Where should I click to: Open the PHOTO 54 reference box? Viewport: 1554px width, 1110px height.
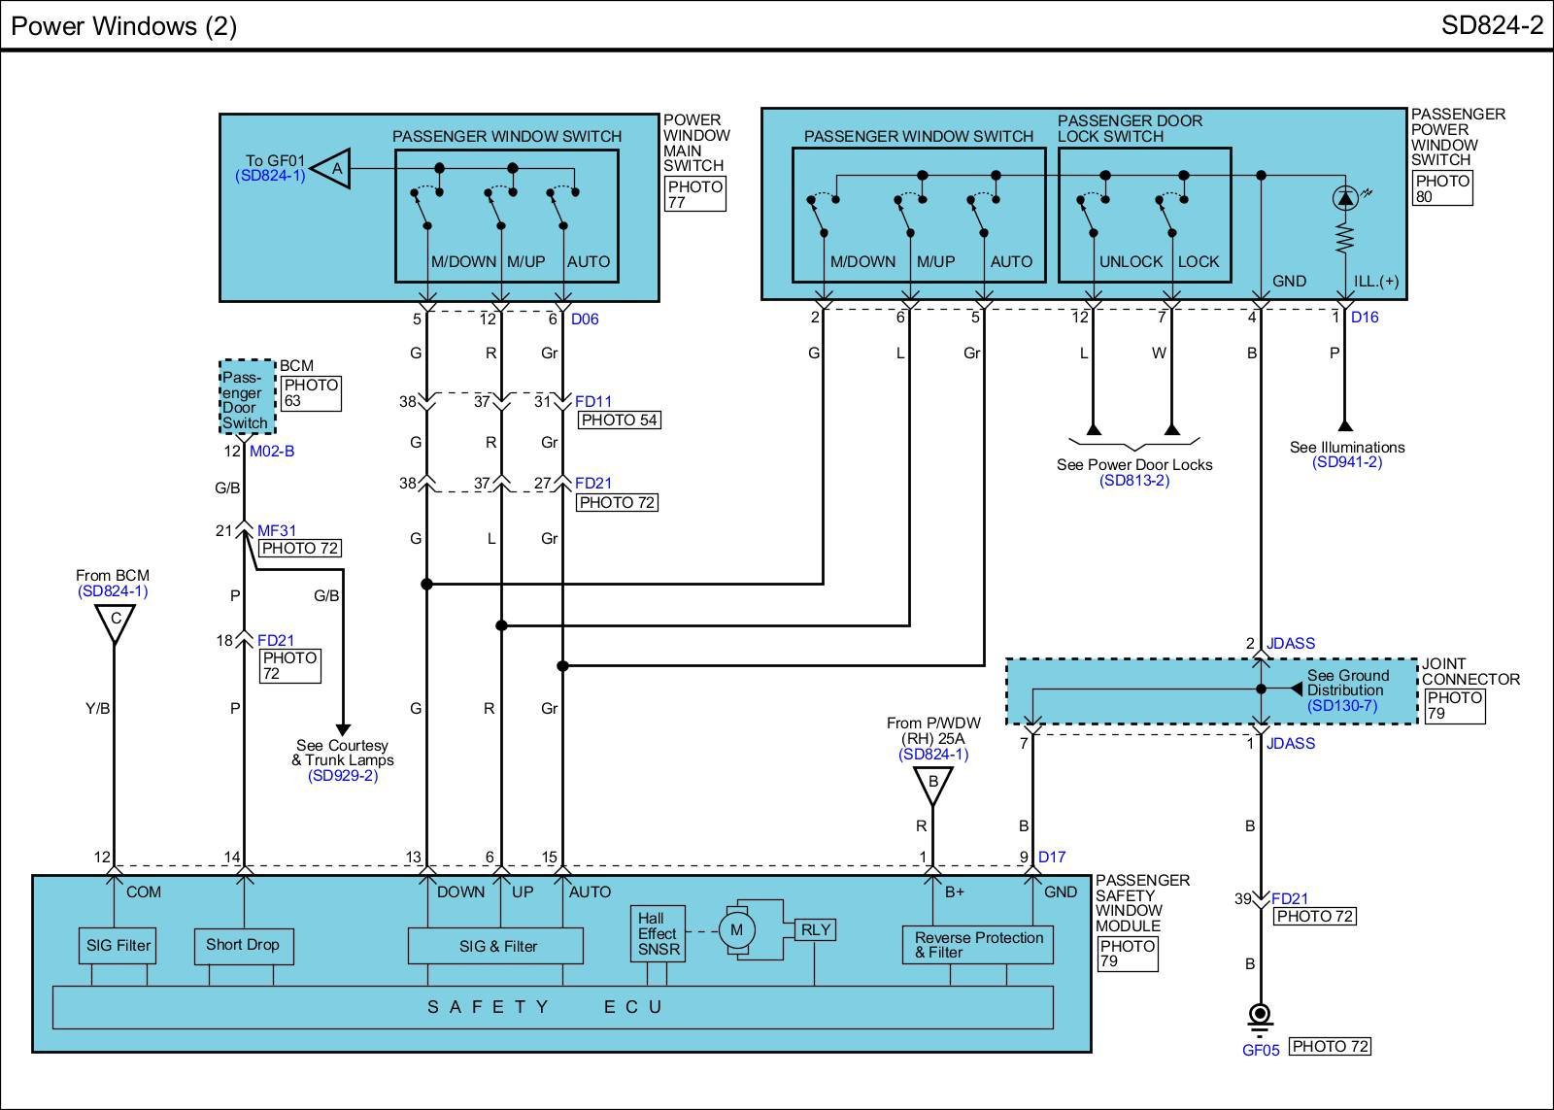[x=619, y=420]
